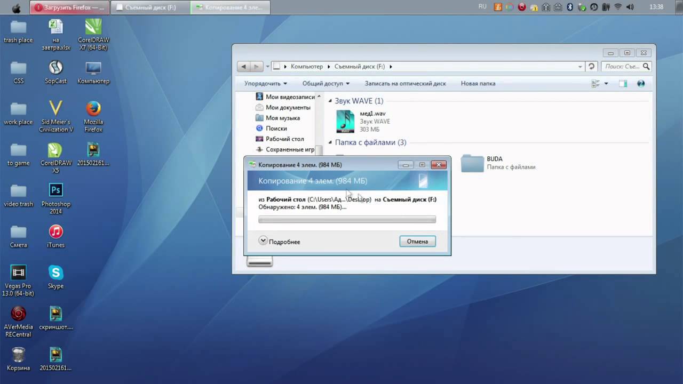Click the 13:38 clock in top bar
683x384 pixels.
657,7
